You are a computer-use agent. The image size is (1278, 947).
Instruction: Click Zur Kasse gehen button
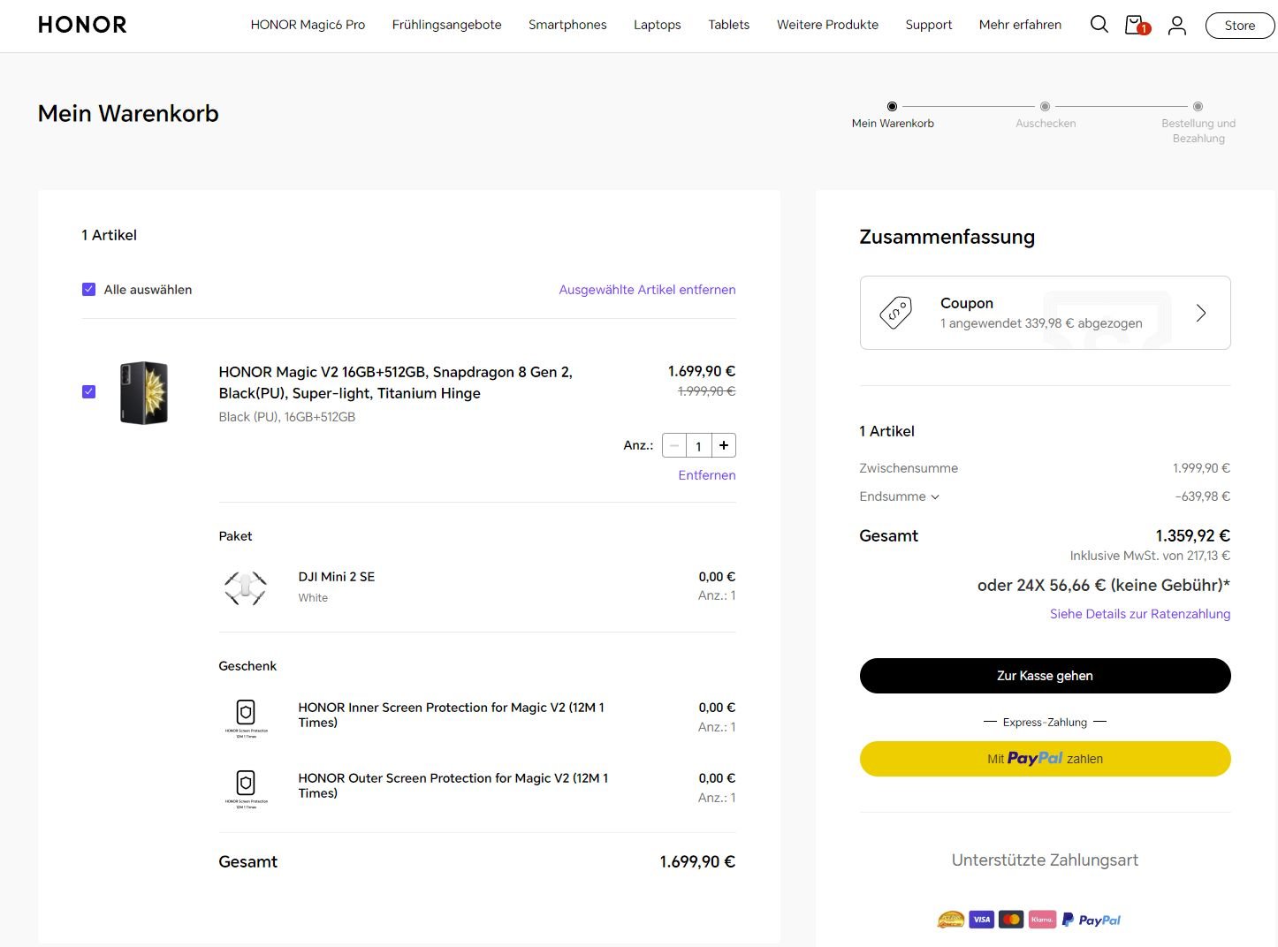click(x=1045, y=676)
